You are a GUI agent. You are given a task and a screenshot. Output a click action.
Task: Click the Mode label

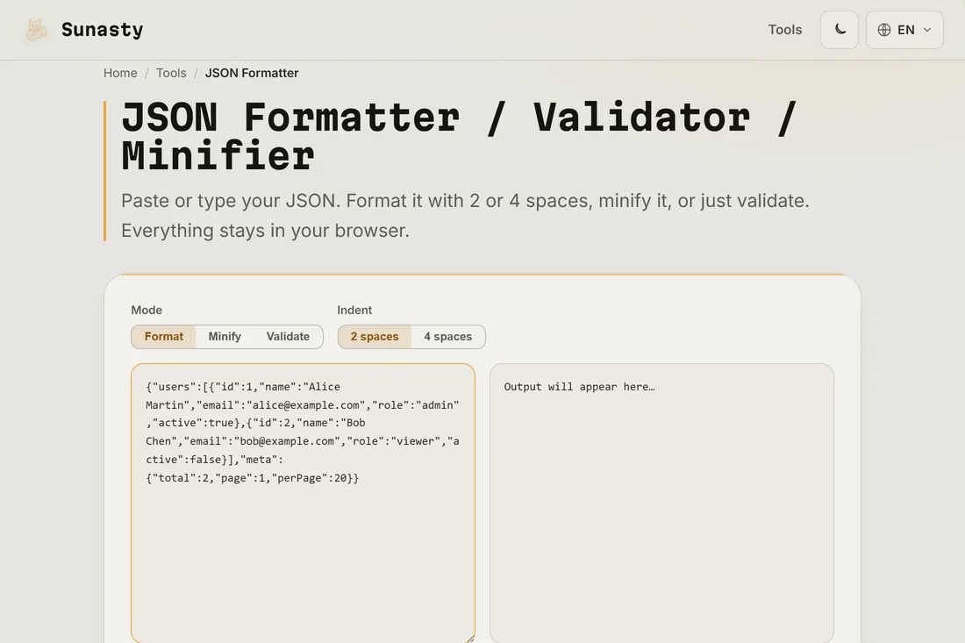pos(147,311)
